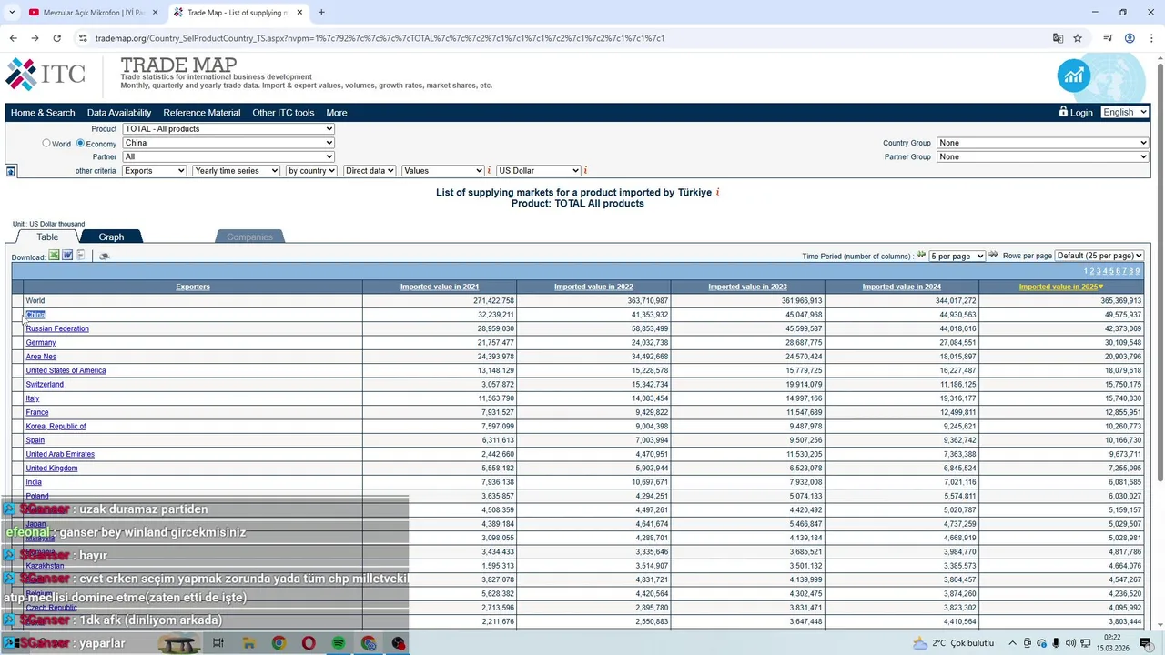
Task: Open notification center on taskbar
Action: coord(1146,643)
